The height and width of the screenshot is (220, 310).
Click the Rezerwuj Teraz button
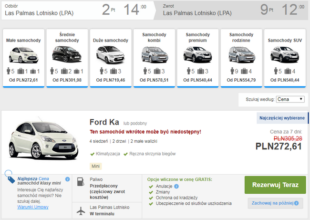click(275, 185)
